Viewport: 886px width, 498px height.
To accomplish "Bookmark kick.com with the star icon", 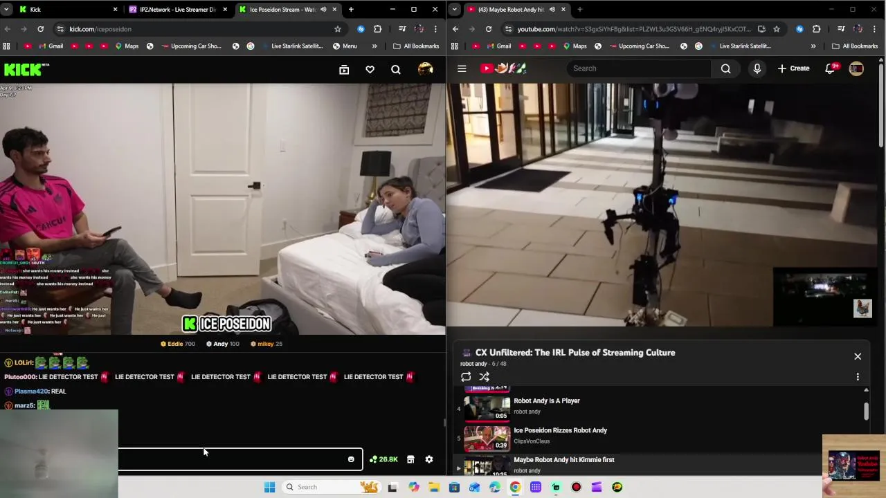I will tap(337, 29).
